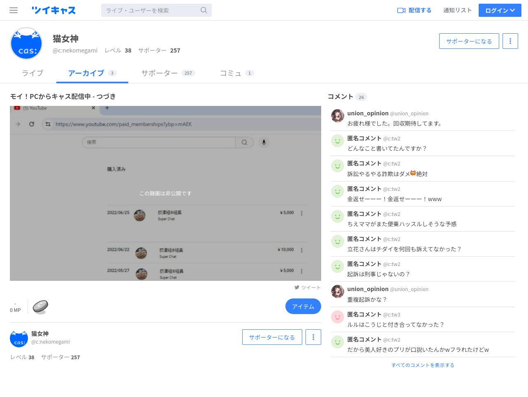
Task: Click サポーターになる below the video
Action: coord(272,337)
